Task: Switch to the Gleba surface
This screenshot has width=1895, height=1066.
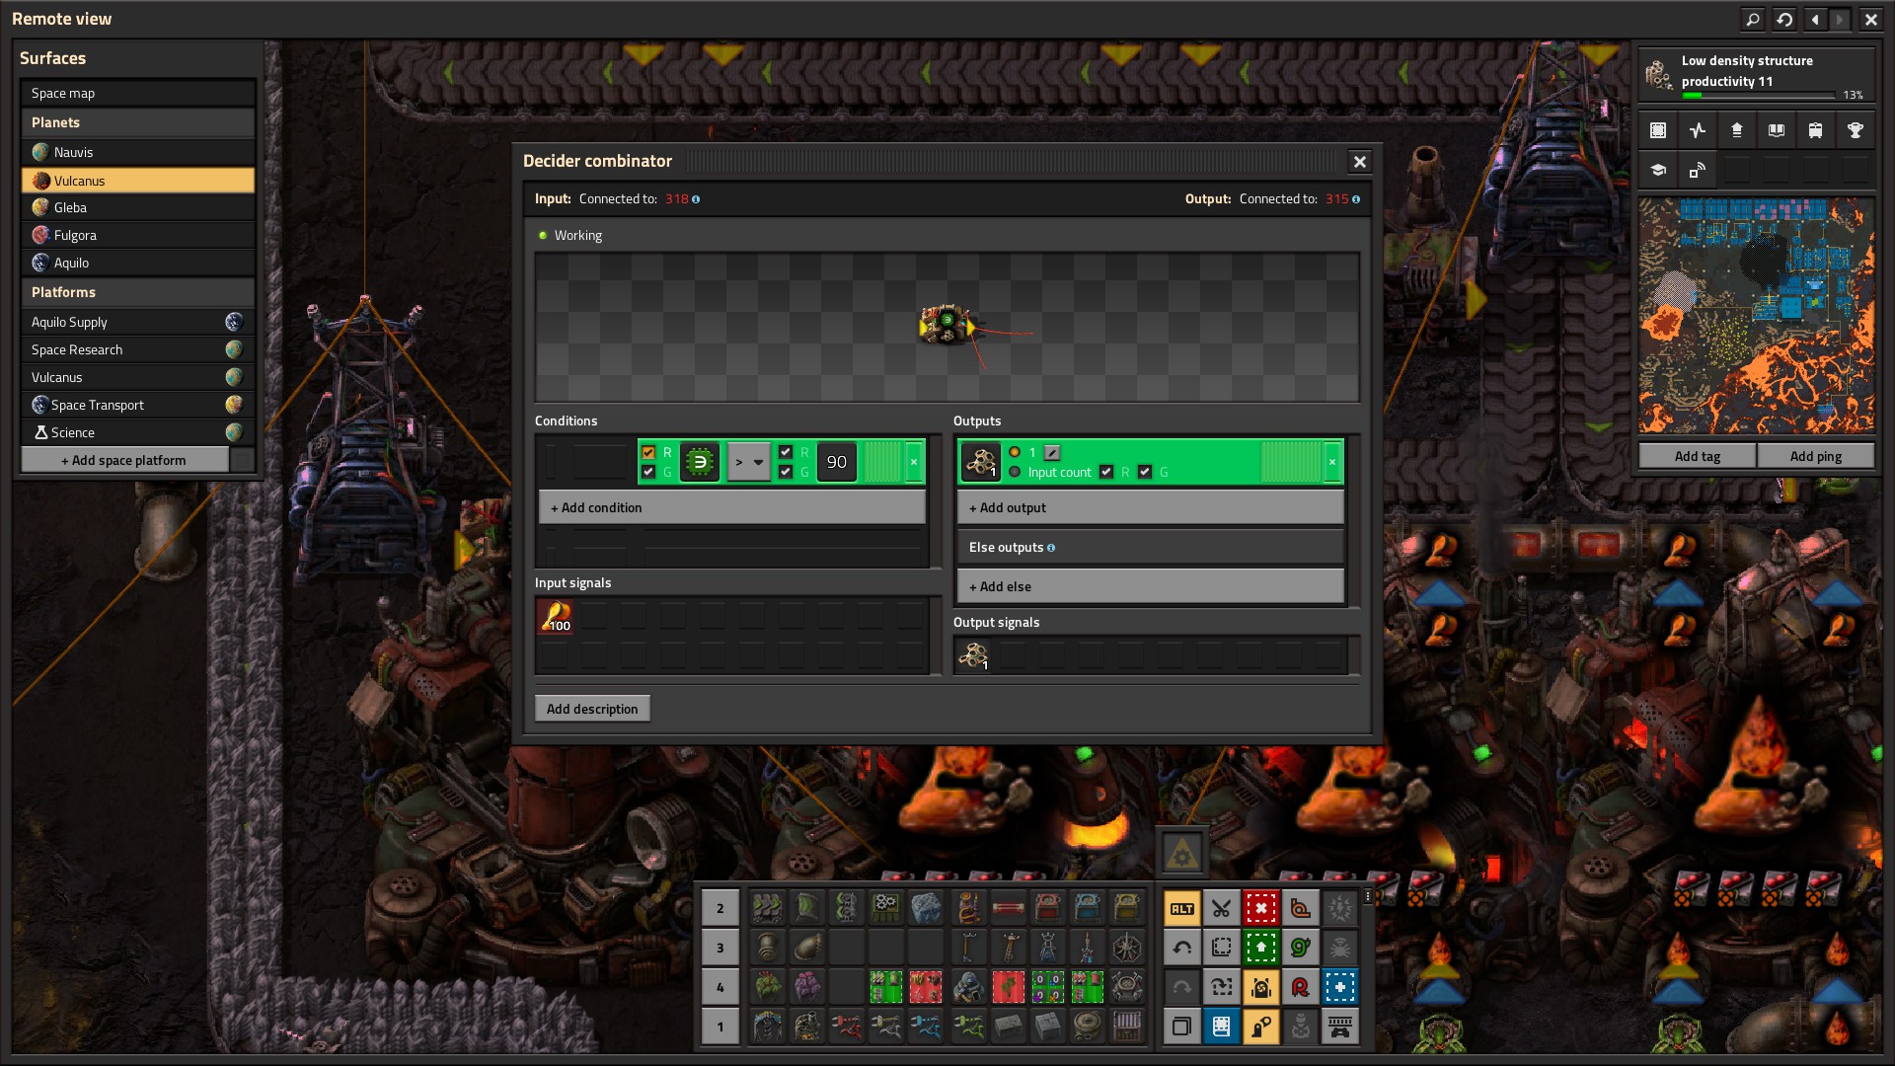Action: 137,207
